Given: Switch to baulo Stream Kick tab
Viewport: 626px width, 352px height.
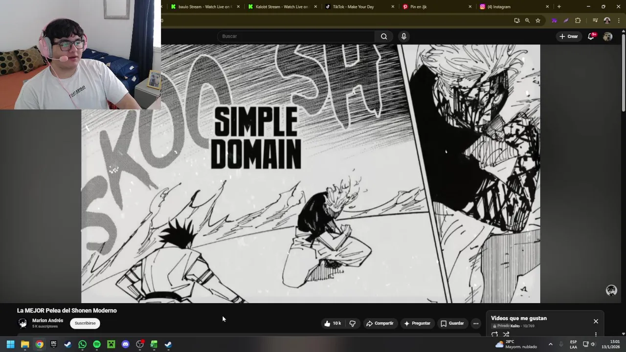Looking at the screenshot, I should [204, 7].
